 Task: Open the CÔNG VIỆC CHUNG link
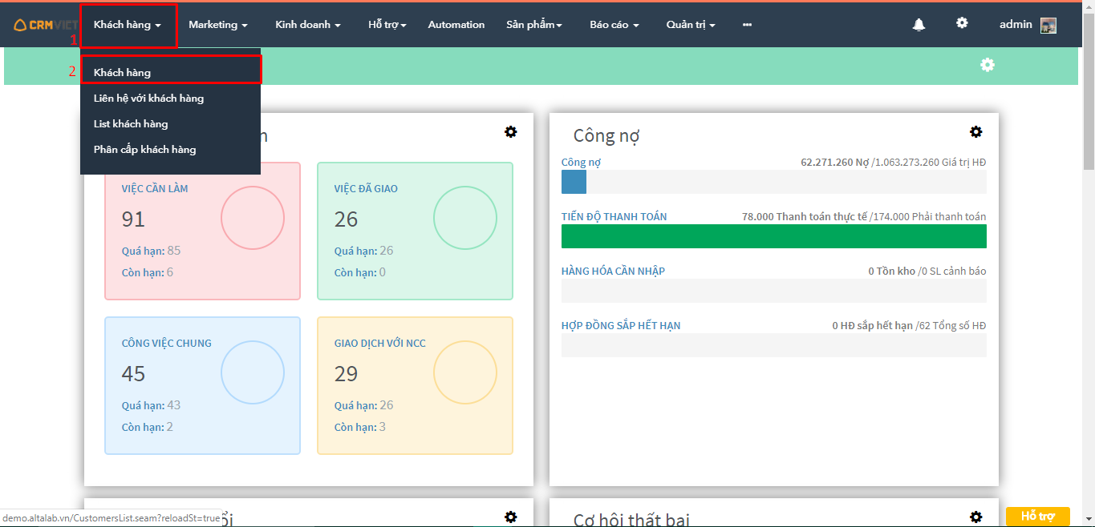[167, 344]
